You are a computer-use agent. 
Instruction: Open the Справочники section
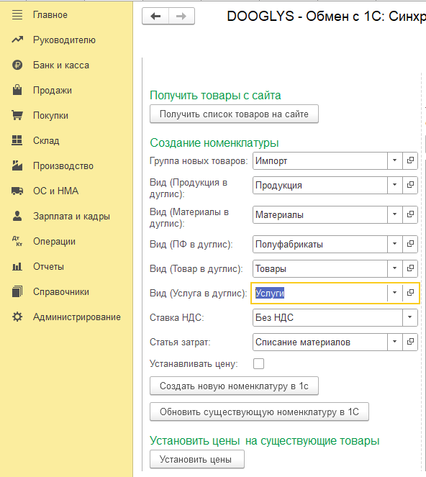coord(61,291)
